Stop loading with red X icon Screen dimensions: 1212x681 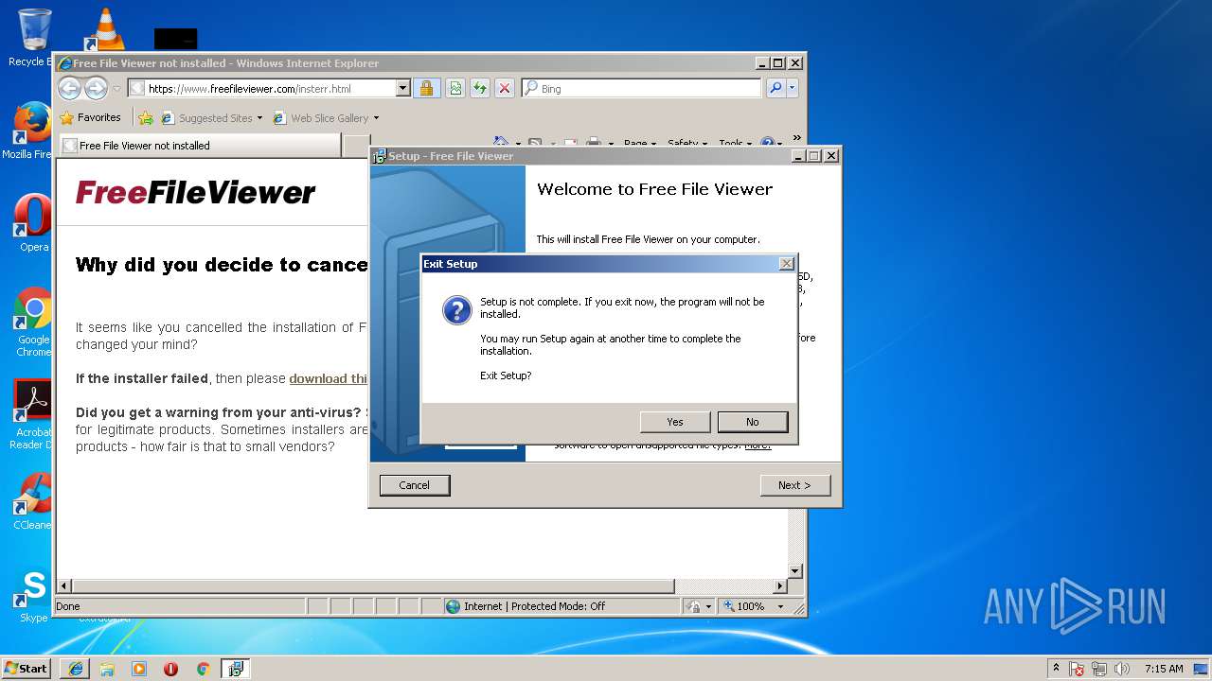point(505,88)
